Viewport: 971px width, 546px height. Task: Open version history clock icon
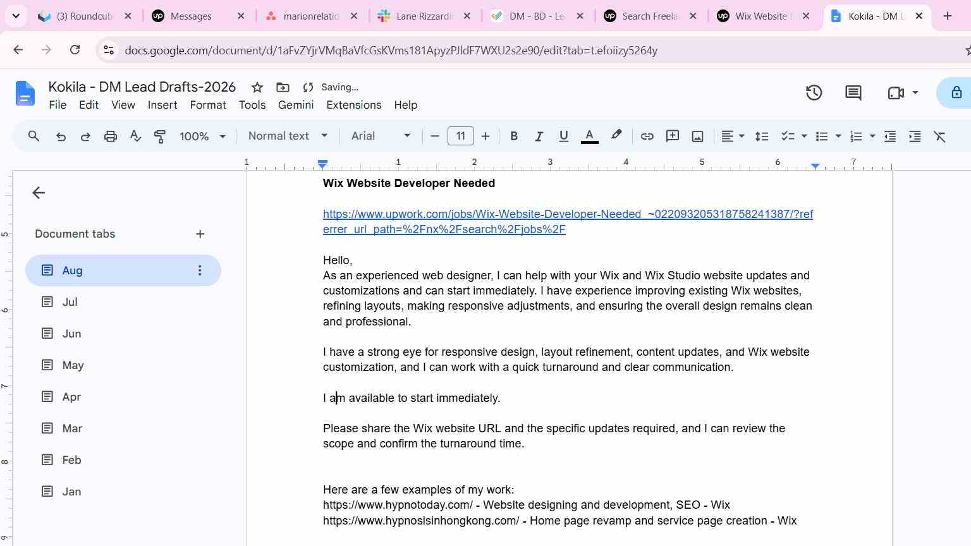tap(814, 93)
